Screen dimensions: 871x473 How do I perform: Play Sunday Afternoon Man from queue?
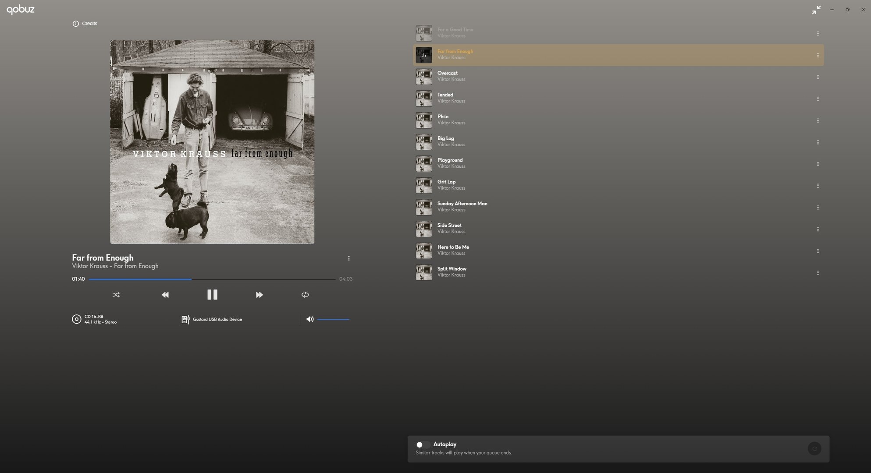(462, 204)
